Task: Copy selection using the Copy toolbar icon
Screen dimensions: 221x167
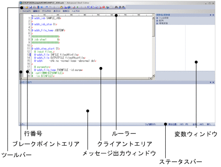Action: pyautogui.click(x=57, y=7)
